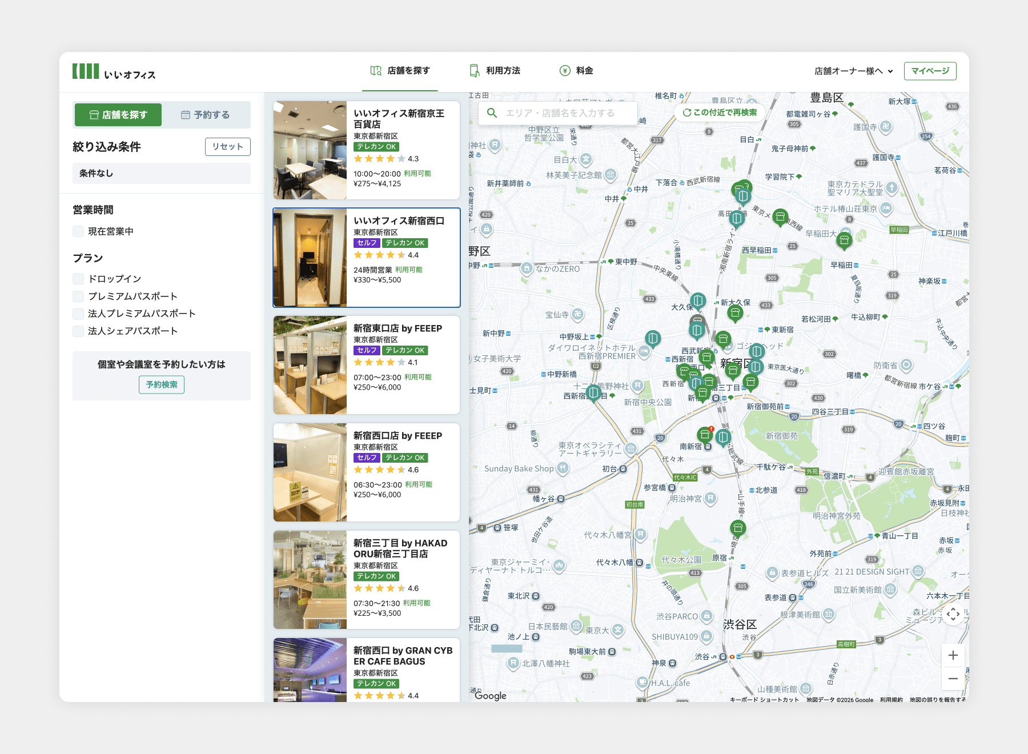Open the 利用方法 navigation tab
This screenshot has width=1028, height=754.
tap(495, 71)
